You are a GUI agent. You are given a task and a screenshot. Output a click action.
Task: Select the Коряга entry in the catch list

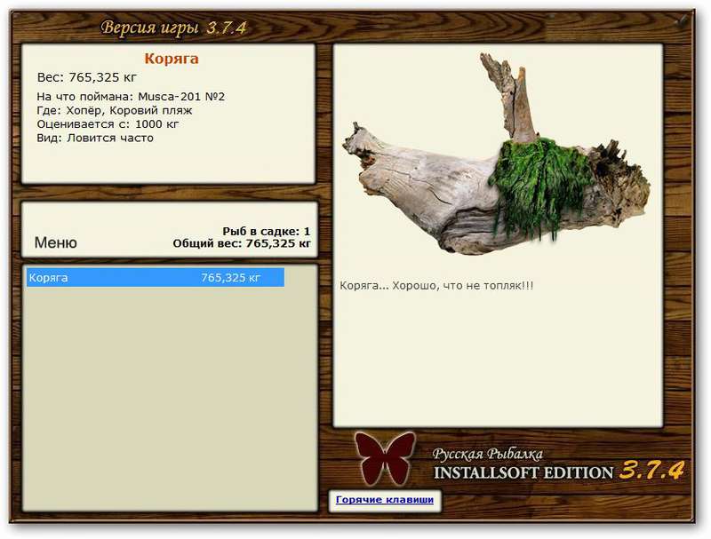pyautogui.click(x=155, y=277)
